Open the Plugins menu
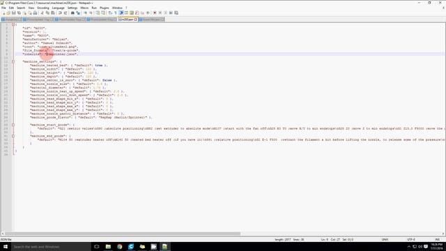This screenshot has width=446, height=251. tap(104, 8)
